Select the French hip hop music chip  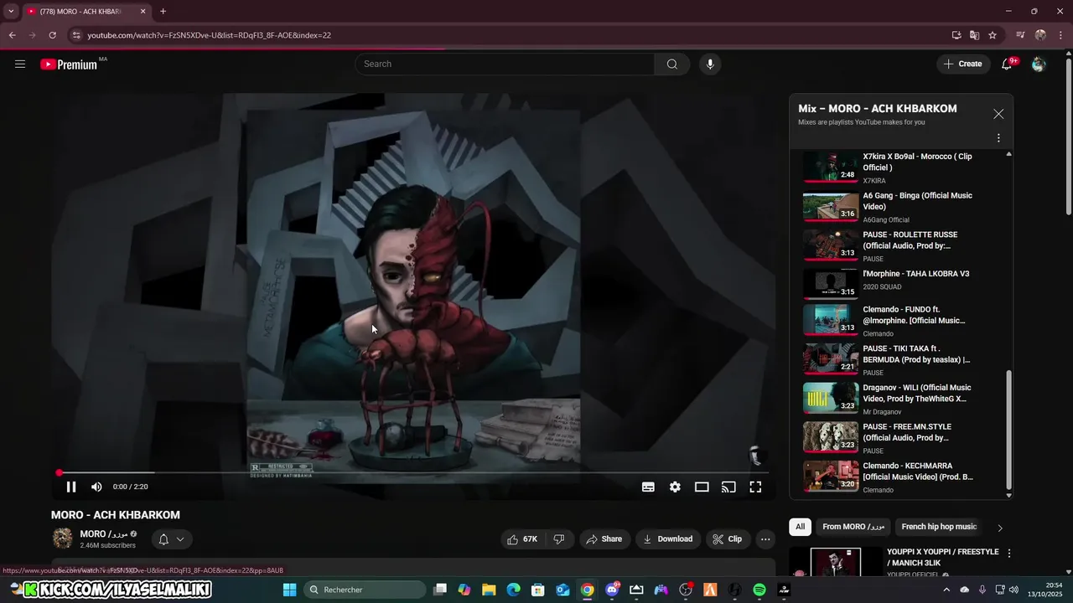tap(939, 527)
